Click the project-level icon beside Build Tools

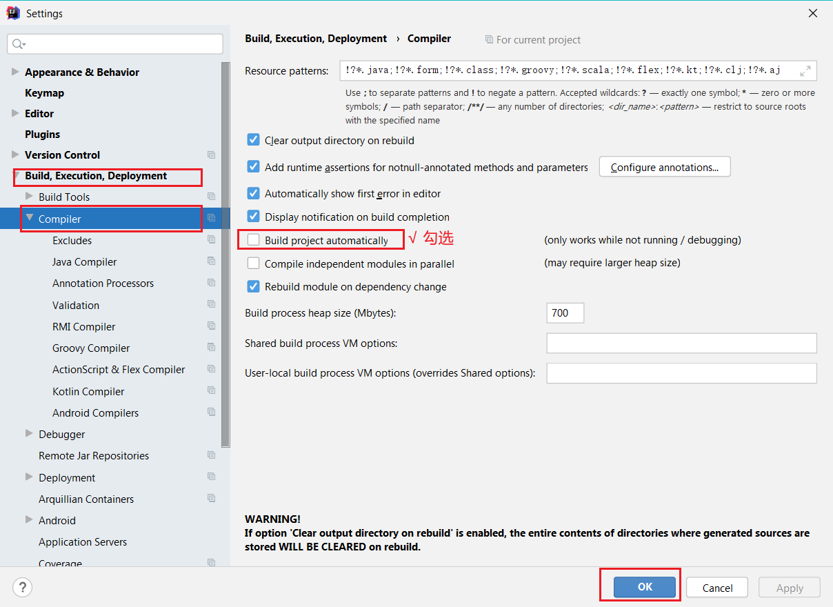212,197
